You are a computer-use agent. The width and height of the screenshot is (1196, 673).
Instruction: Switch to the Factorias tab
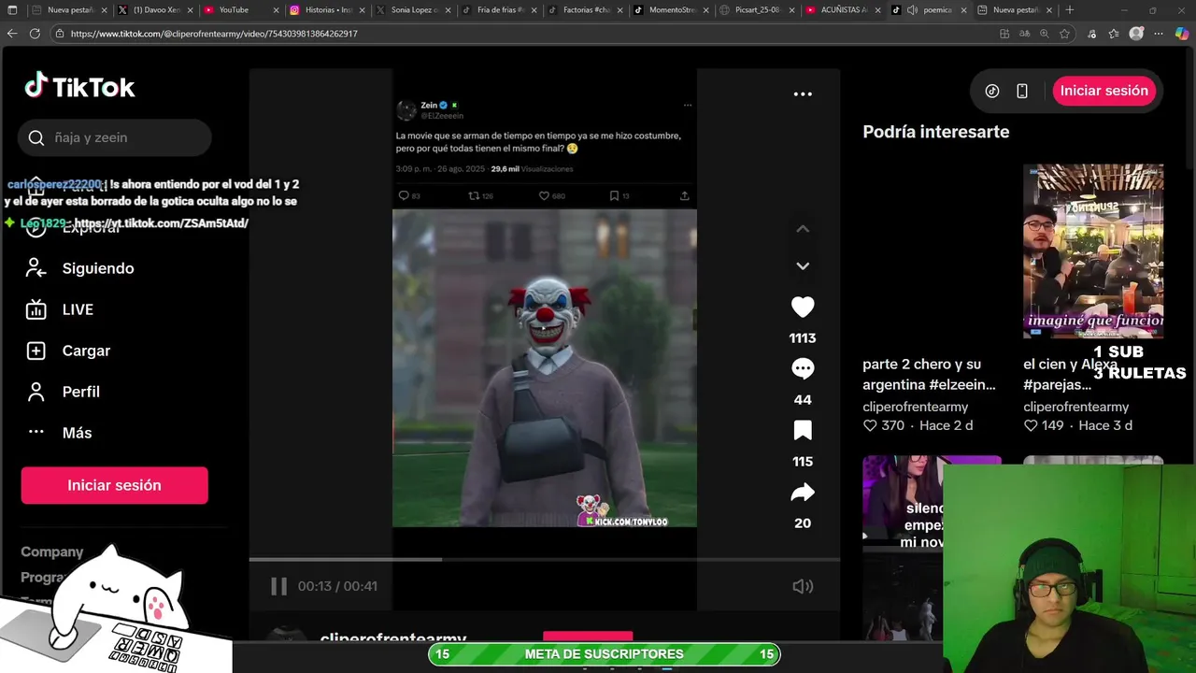click(x=586, y=10)
